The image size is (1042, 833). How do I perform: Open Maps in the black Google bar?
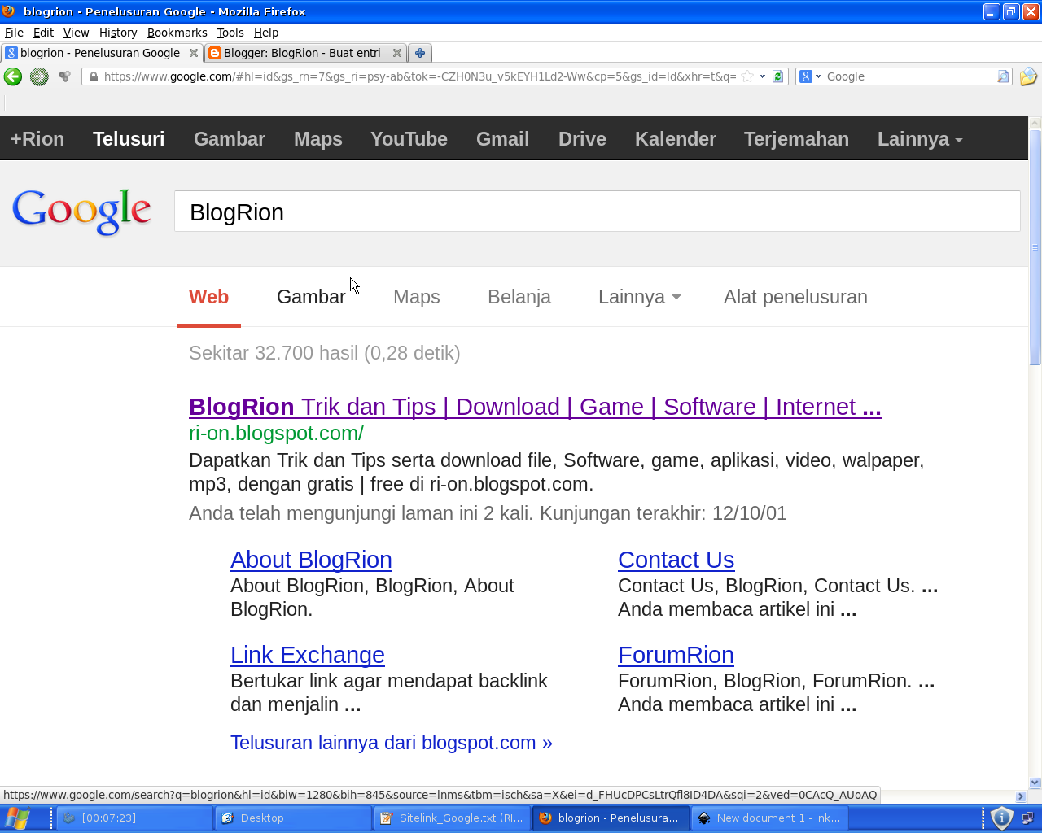(x=318, y=139)
